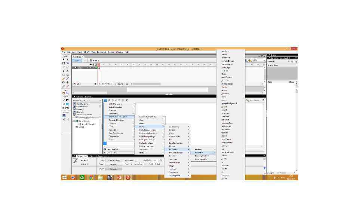Collapse the Actions - Frame panel

tap(74, 97)
